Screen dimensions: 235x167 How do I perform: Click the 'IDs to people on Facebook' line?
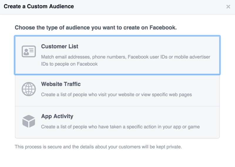tap(69, 64)
